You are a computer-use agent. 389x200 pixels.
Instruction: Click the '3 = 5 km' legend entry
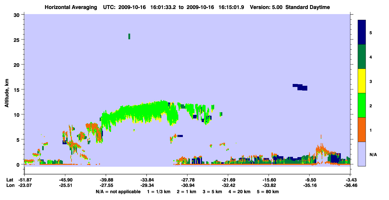(212, 192)
